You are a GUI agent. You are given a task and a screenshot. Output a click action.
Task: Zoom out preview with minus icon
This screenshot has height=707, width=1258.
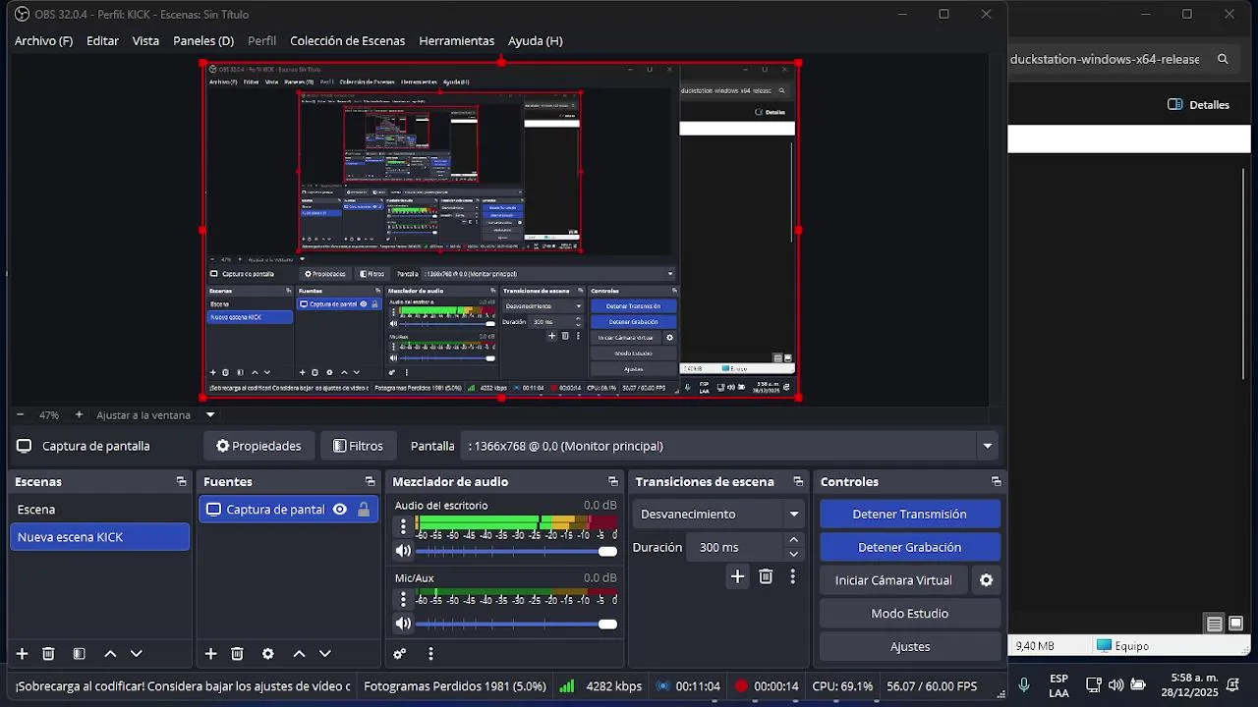(x=20, y=414)
